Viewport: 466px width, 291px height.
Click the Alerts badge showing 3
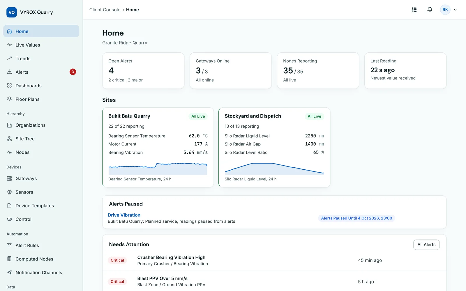(x=73, y=72)
